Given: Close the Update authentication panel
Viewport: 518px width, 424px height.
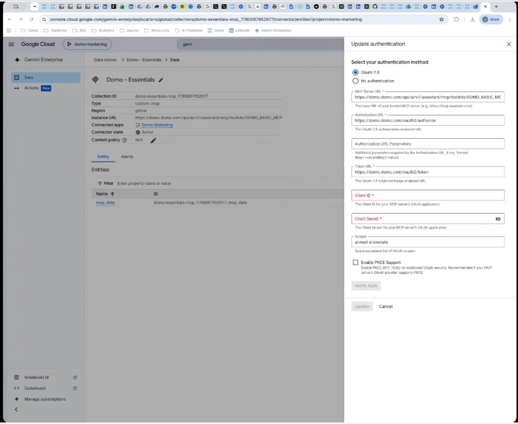Looking at the screenshot, I should tap(509, 44).
